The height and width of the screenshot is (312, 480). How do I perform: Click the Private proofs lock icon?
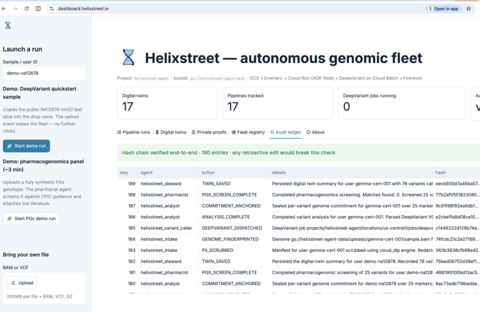(x=194, y=132)
